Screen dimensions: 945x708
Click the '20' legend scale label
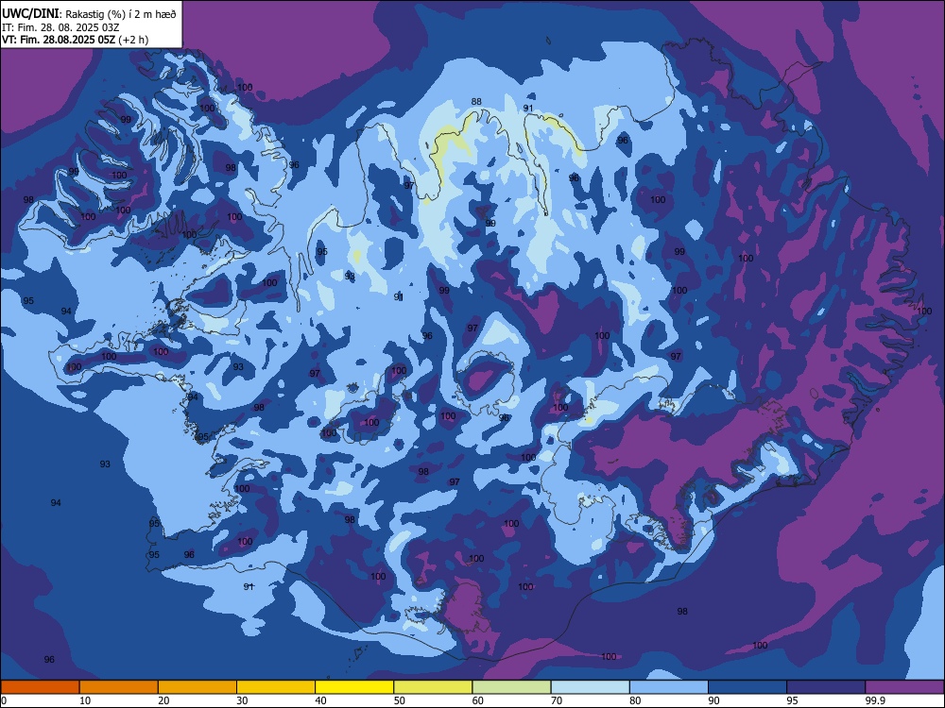(x=163, y=700)
